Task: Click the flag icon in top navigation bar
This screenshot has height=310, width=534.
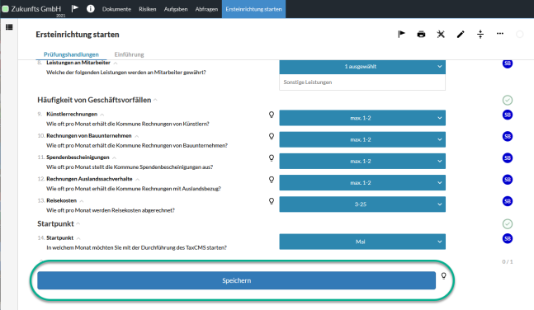Action: [x=75, y=8]
